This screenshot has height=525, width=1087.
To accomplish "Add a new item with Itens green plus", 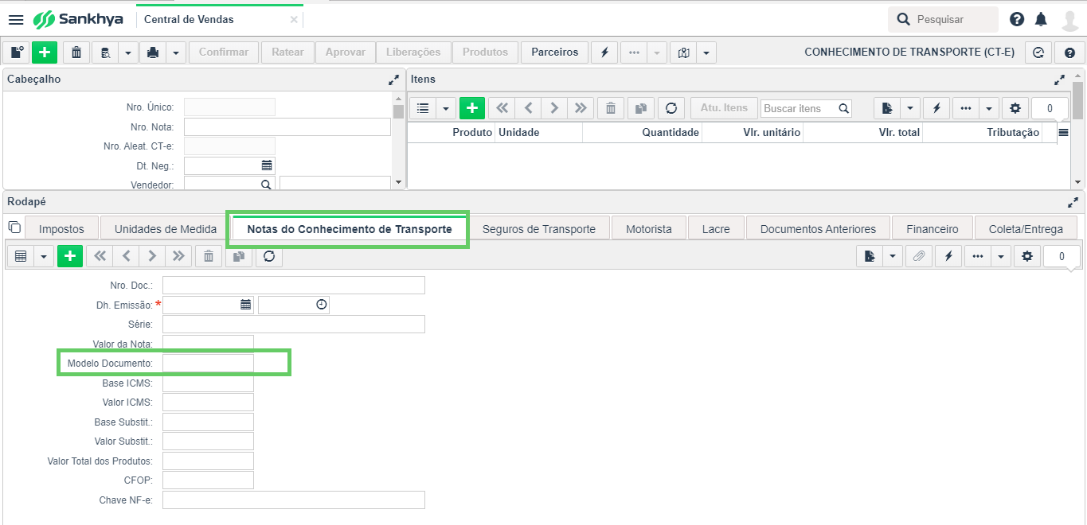I will (x=472, y=108).
